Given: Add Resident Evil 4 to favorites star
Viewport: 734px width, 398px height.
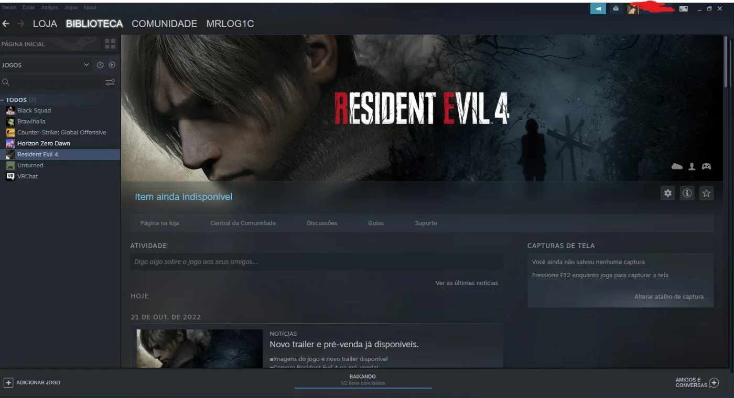Looking at the screenshot, I should (x=706, y=193).
